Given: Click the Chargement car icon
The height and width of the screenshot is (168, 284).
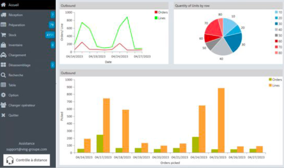Looking at the screenshot, I should click(x=4, y=55).
